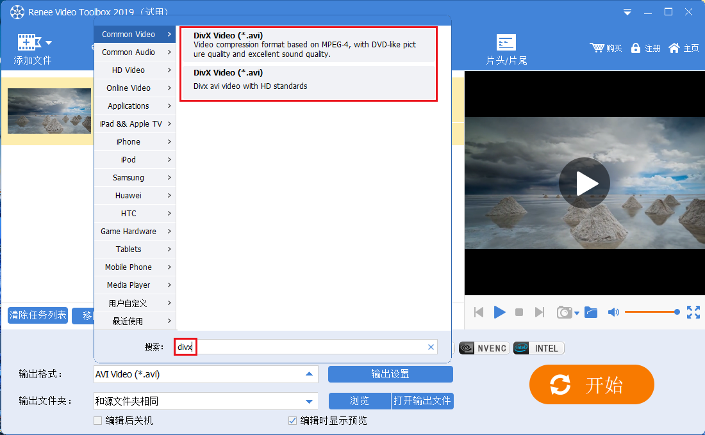Screen dimensions: 705x435
Task: Click the shopping cart purchase icon
Action: (597, 47)
